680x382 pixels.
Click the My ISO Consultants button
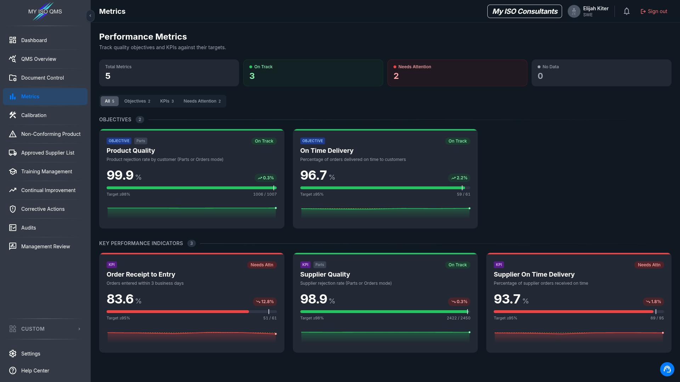click(x=525, y=11)
